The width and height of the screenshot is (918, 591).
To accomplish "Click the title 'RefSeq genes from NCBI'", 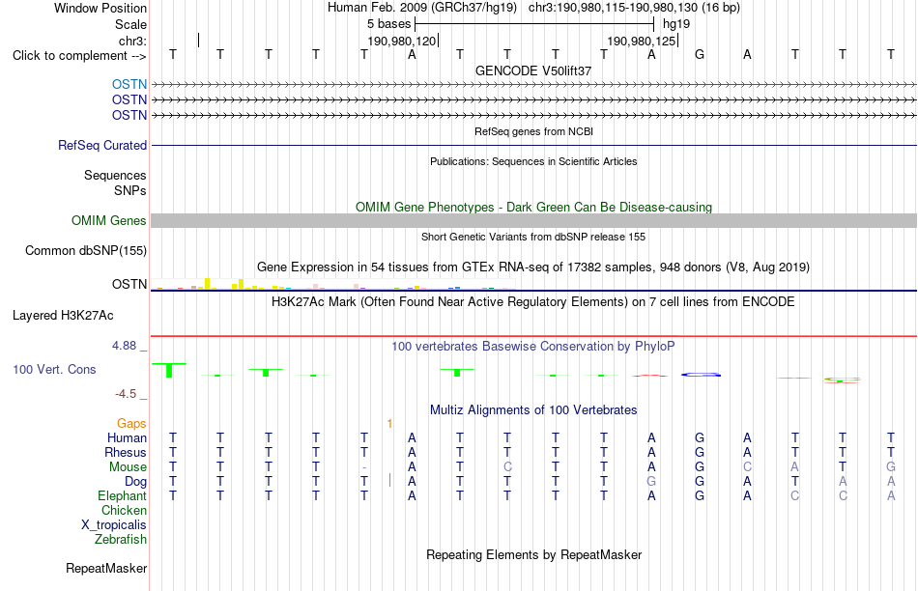I will 533,131.
